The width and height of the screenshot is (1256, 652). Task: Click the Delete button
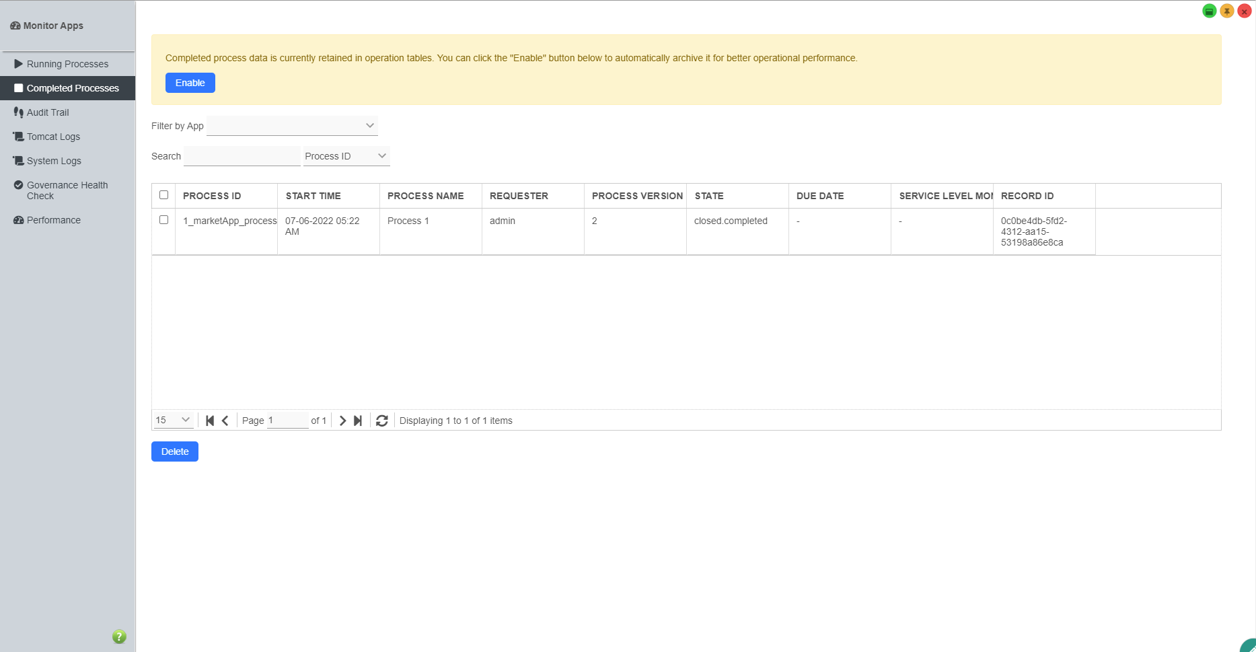(175, 451)
